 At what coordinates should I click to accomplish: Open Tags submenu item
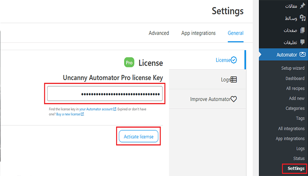click(300, 118)
